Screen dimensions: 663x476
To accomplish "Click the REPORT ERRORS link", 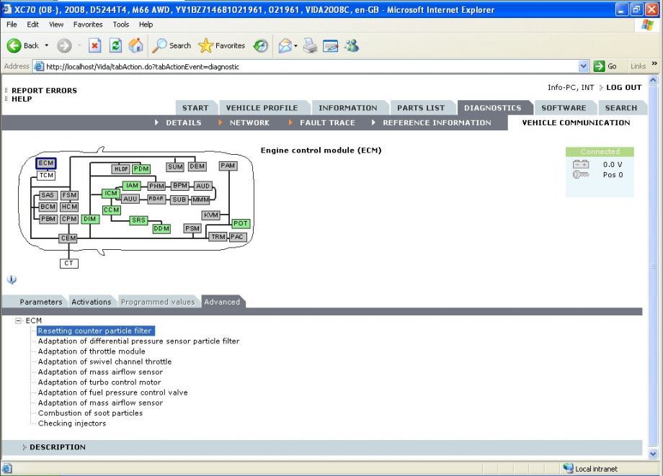I will click(44, 91).
